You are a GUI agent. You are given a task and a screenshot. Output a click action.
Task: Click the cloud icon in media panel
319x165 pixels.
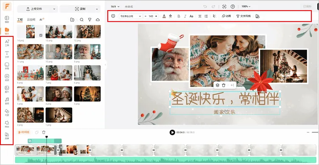pyautogui.click(x=98, y=19)
